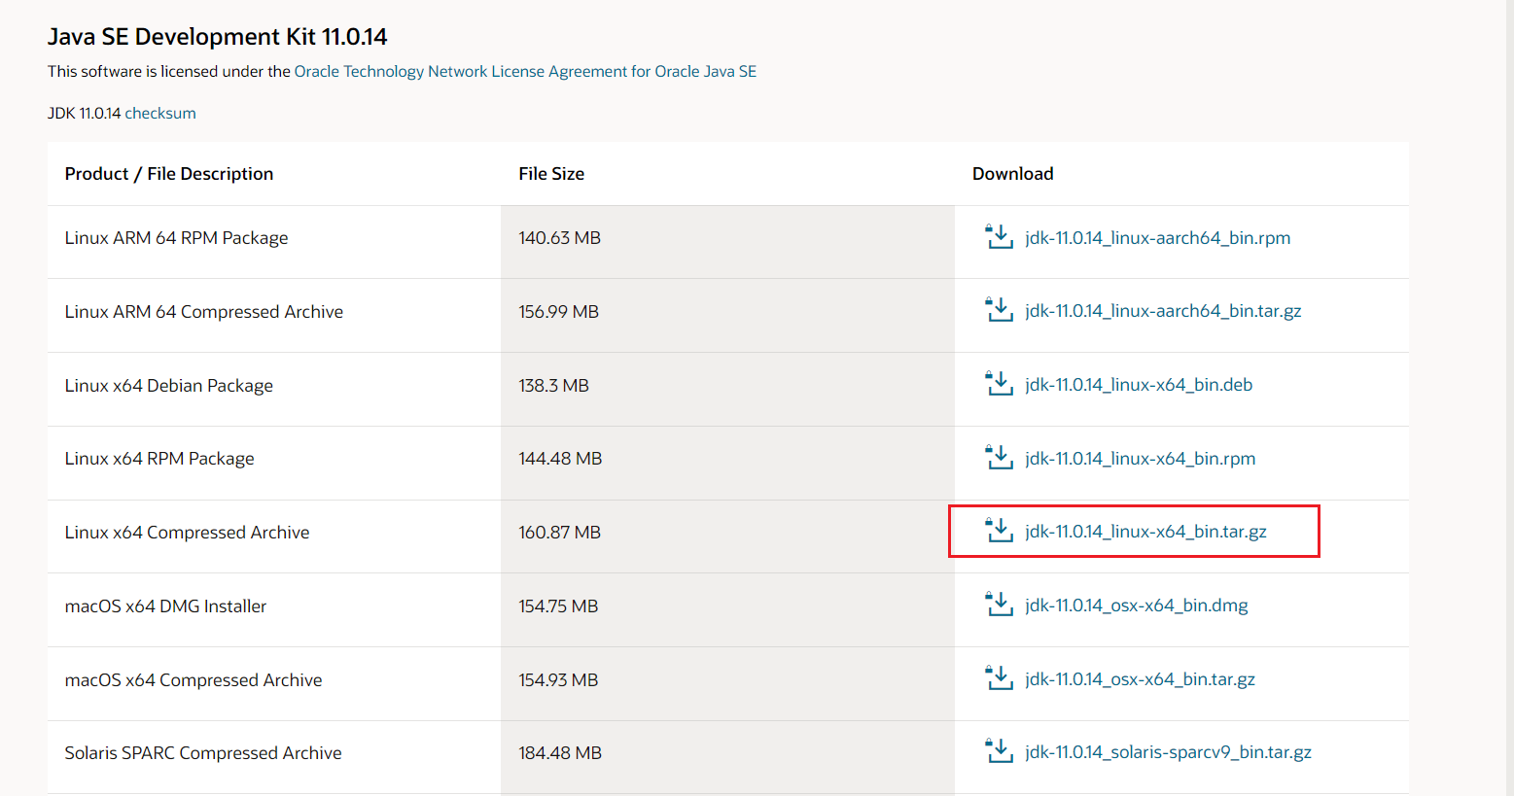Download jdk-11.0.14_osx-x64_bin.dmg file link
Viewport: 1514px width, 796px height.
1136,606
